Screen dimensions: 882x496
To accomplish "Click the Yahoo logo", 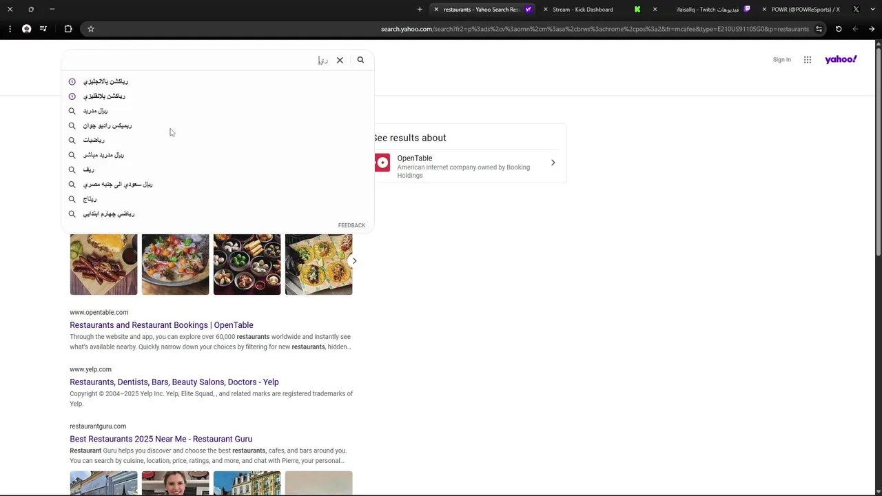I will coord(841,60).
